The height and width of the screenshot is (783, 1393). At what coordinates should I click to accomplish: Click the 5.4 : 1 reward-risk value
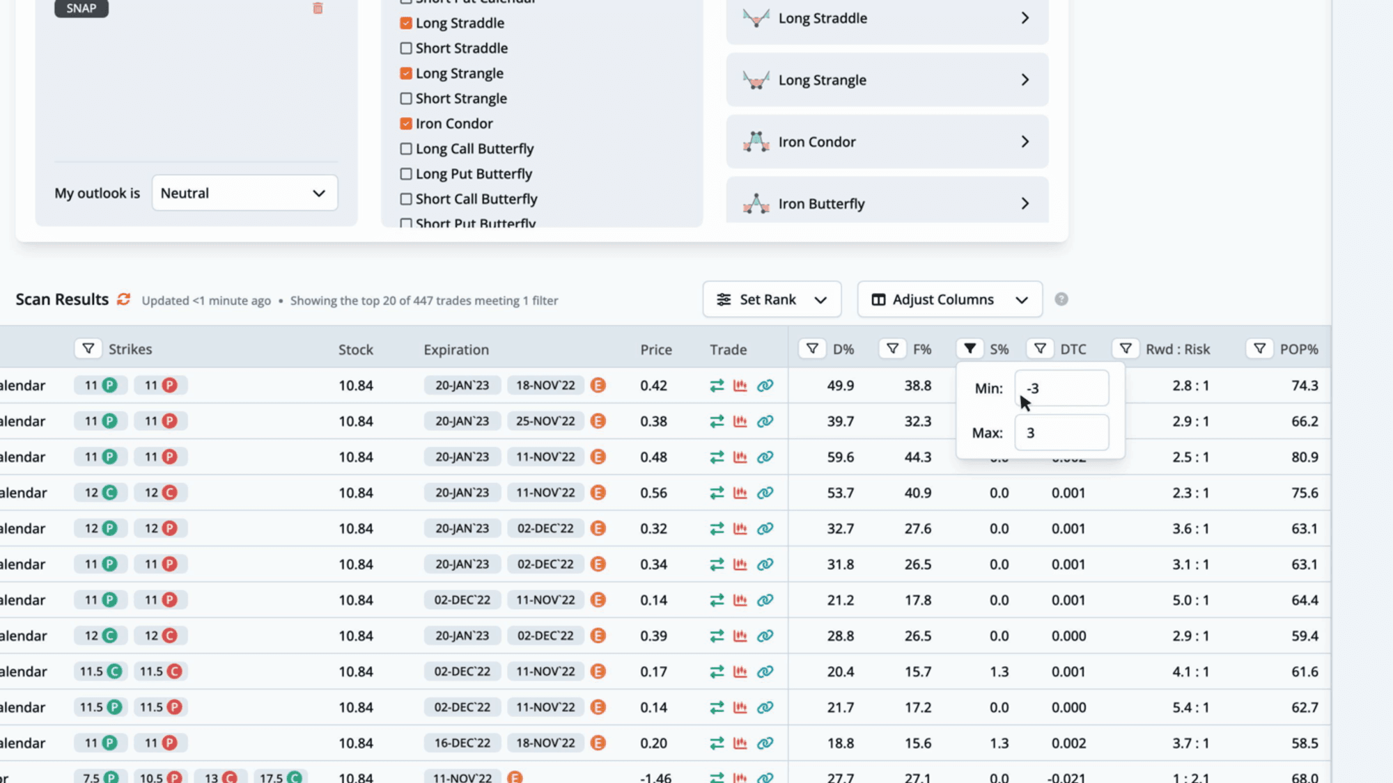(x=1190, y=707)
